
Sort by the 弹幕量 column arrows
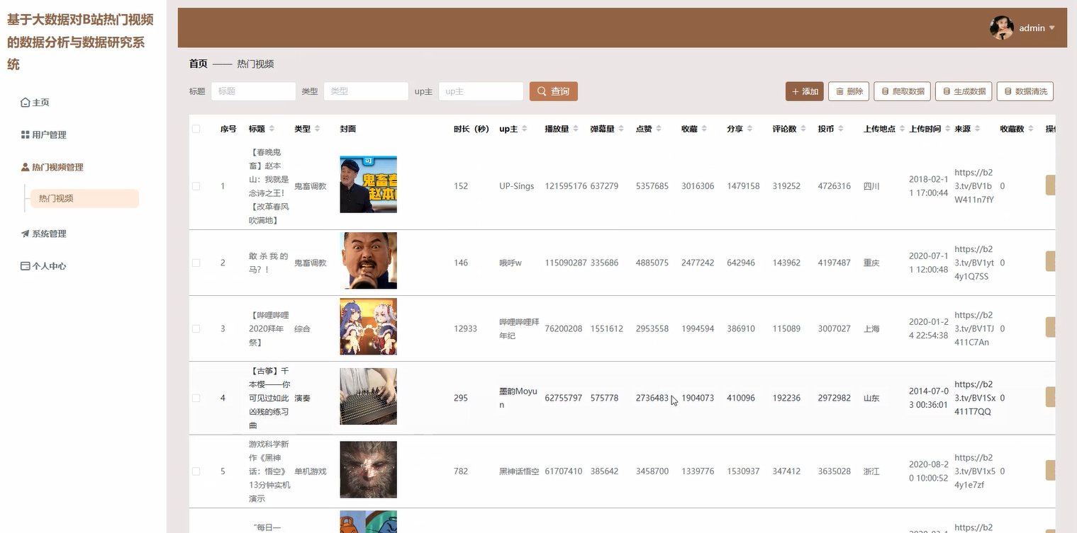[x=621, y=129]
